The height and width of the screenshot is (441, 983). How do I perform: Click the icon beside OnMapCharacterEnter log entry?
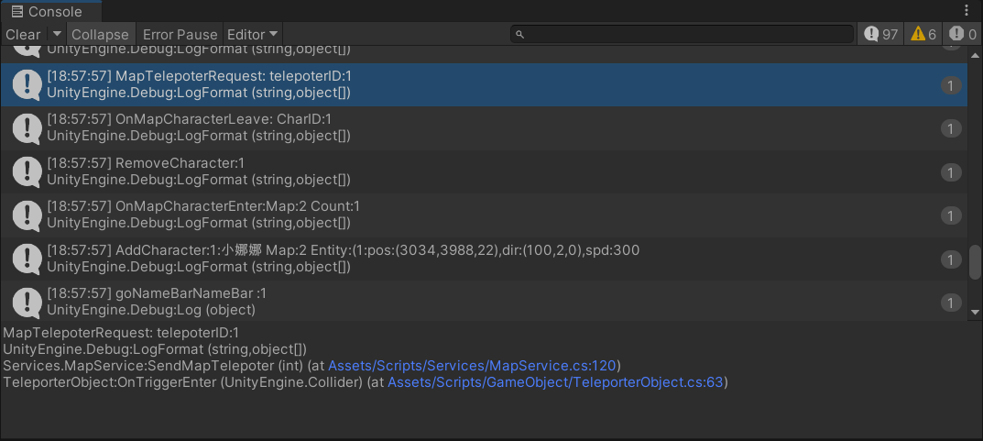pyautogui.click(x=27, y=215)
